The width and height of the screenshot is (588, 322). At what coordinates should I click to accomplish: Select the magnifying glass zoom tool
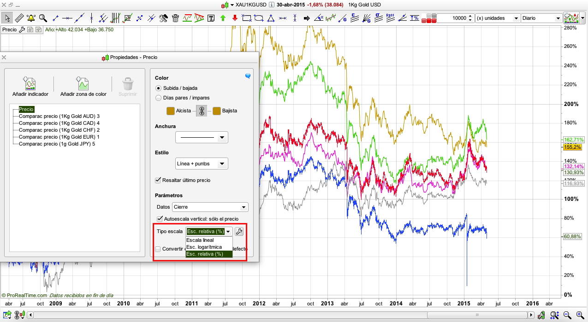pos(43,18)
